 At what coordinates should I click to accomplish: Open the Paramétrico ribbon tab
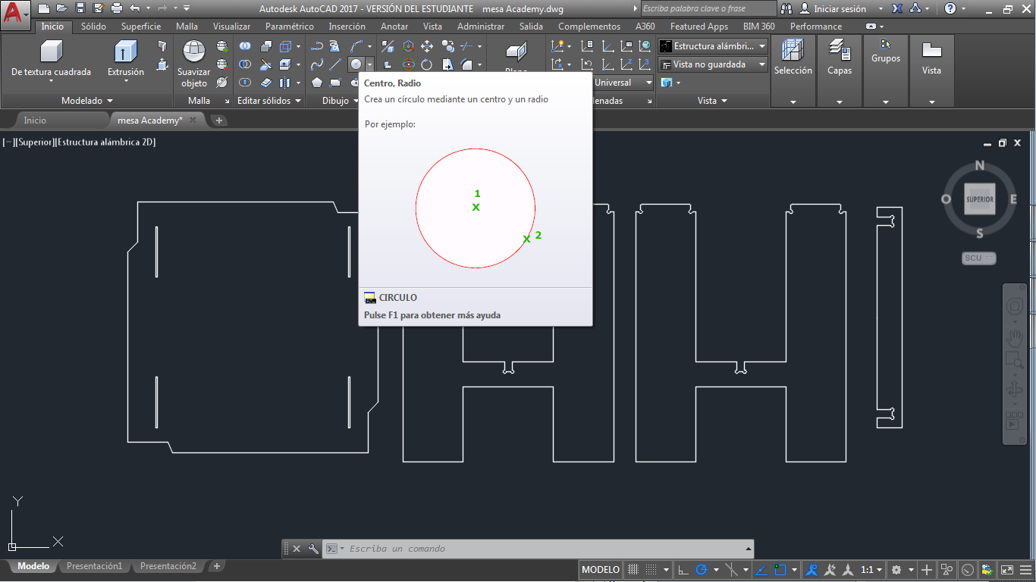290,27
